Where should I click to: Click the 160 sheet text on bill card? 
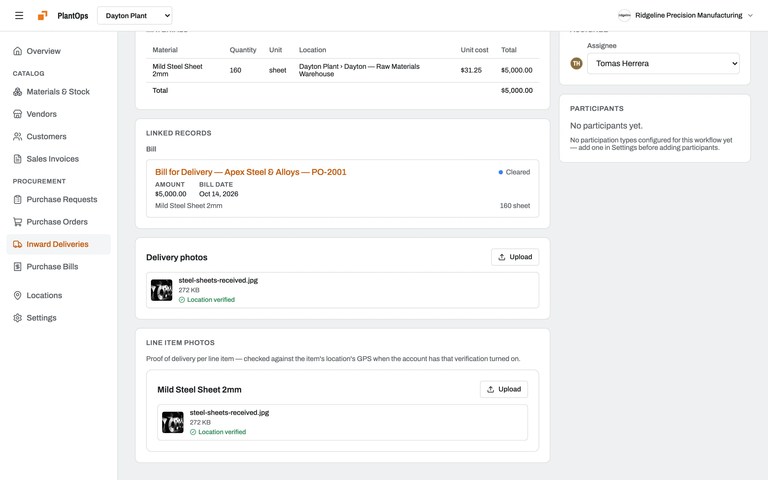click(515, 206)
